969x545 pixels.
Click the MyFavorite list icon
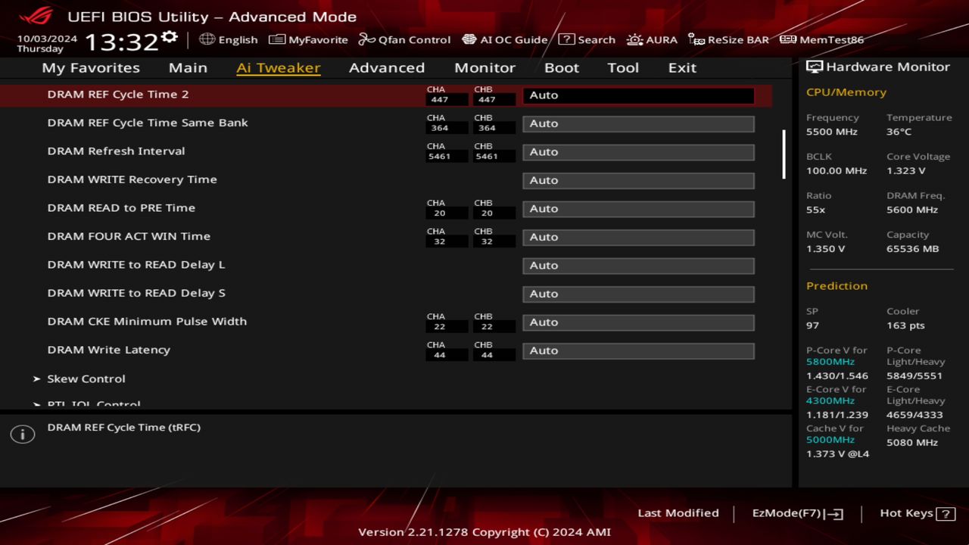[277, 39]
